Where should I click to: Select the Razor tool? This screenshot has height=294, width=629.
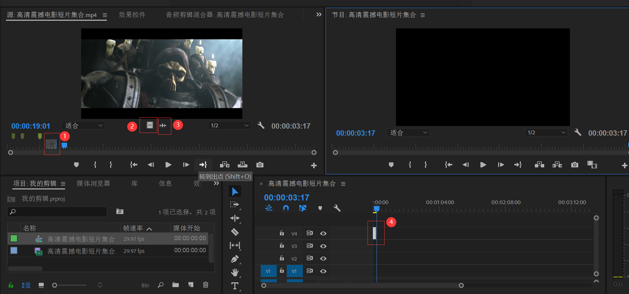point(235,232)
